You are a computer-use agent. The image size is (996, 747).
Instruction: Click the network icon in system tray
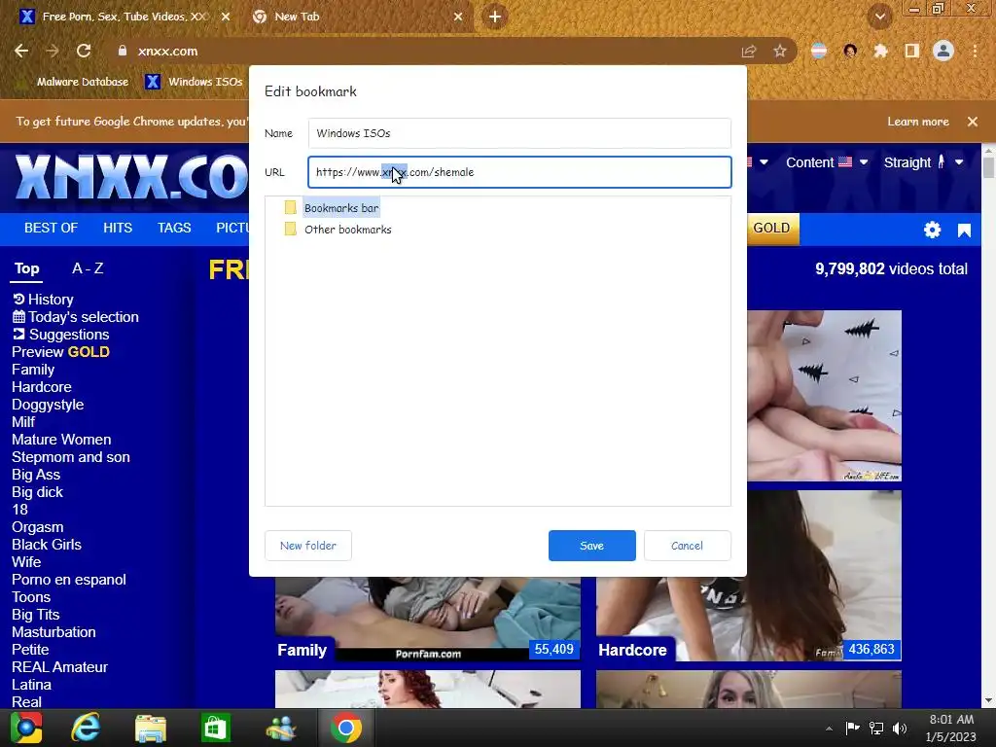pyautogui.click(x=876, y=729)
